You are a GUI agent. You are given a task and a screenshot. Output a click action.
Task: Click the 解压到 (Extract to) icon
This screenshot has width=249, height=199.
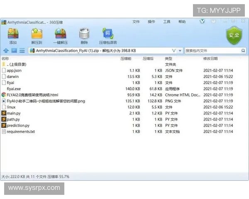click(x=37, y=35)
